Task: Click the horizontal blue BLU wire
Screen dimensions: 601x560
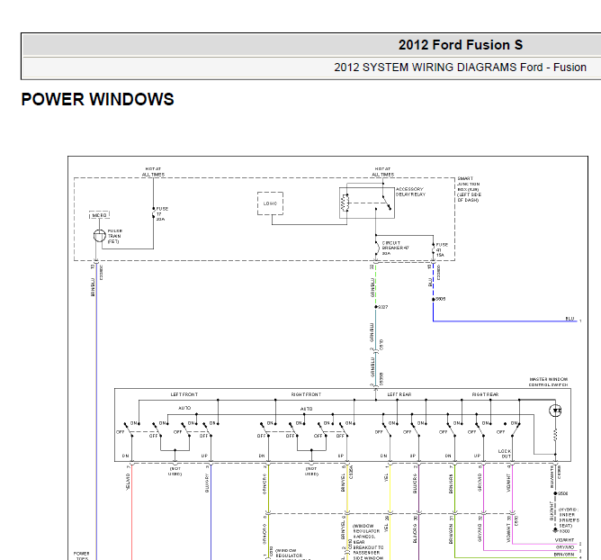Action: point(505,321)
